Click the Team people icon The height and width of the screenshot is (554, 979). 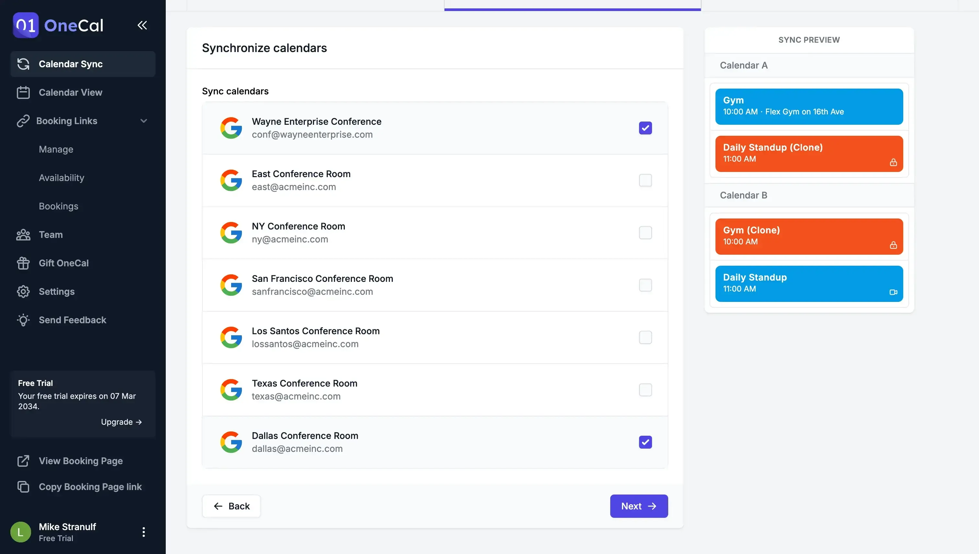[23, 234]
